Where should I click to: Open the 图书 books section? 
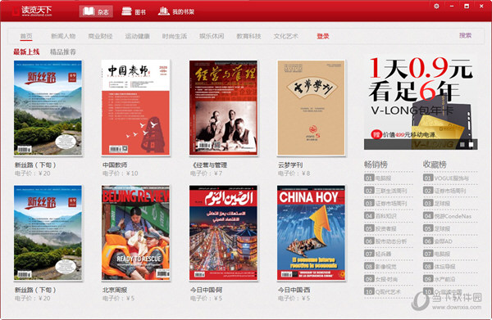[134, 11]
